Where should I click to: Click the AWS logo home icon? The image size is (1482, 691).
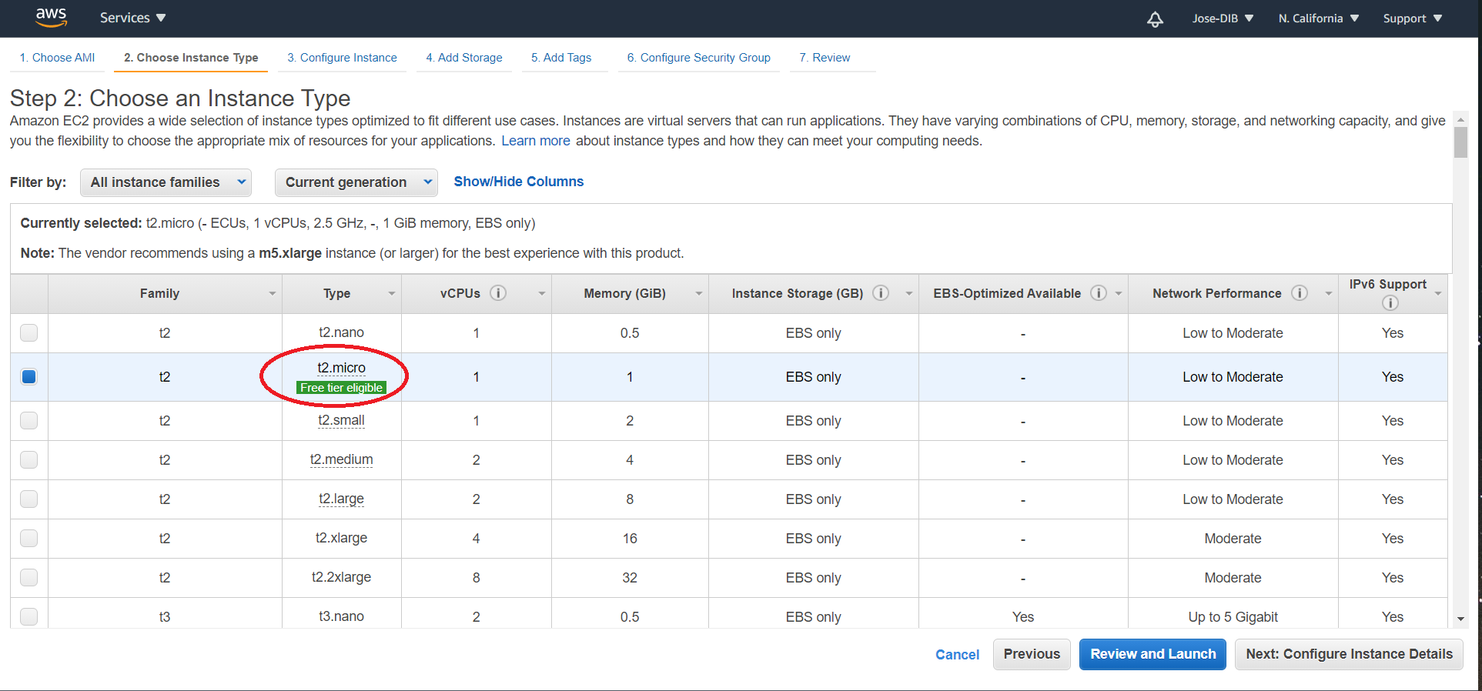(x=52, y=17)
